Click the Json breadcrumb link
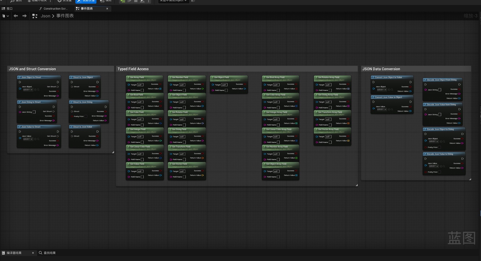Image resolution: width=481 pixels, height=261 pixels. 45,16
